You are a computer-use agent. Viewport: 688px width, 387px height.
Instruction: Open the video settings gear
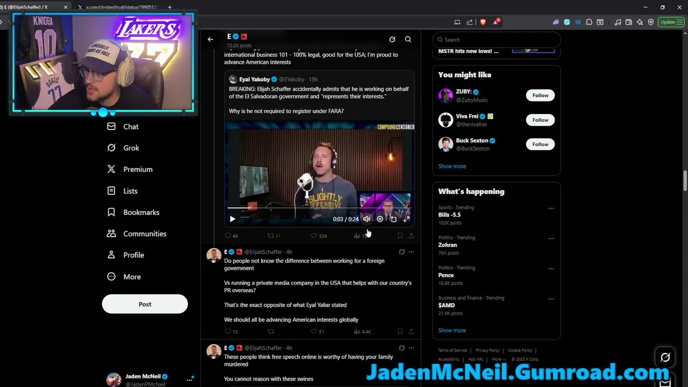point(380,219)
